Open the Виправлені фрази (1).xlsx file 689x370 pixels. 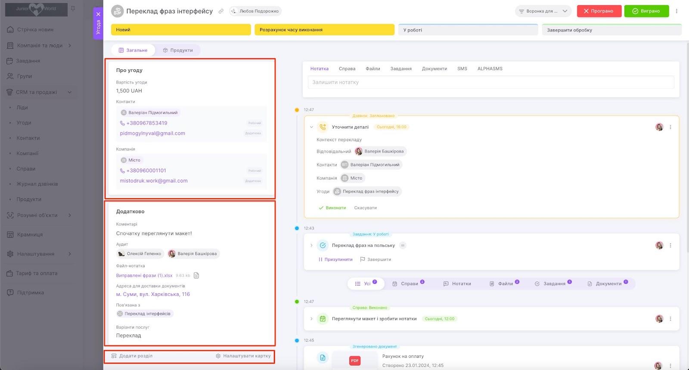point(144,276)
